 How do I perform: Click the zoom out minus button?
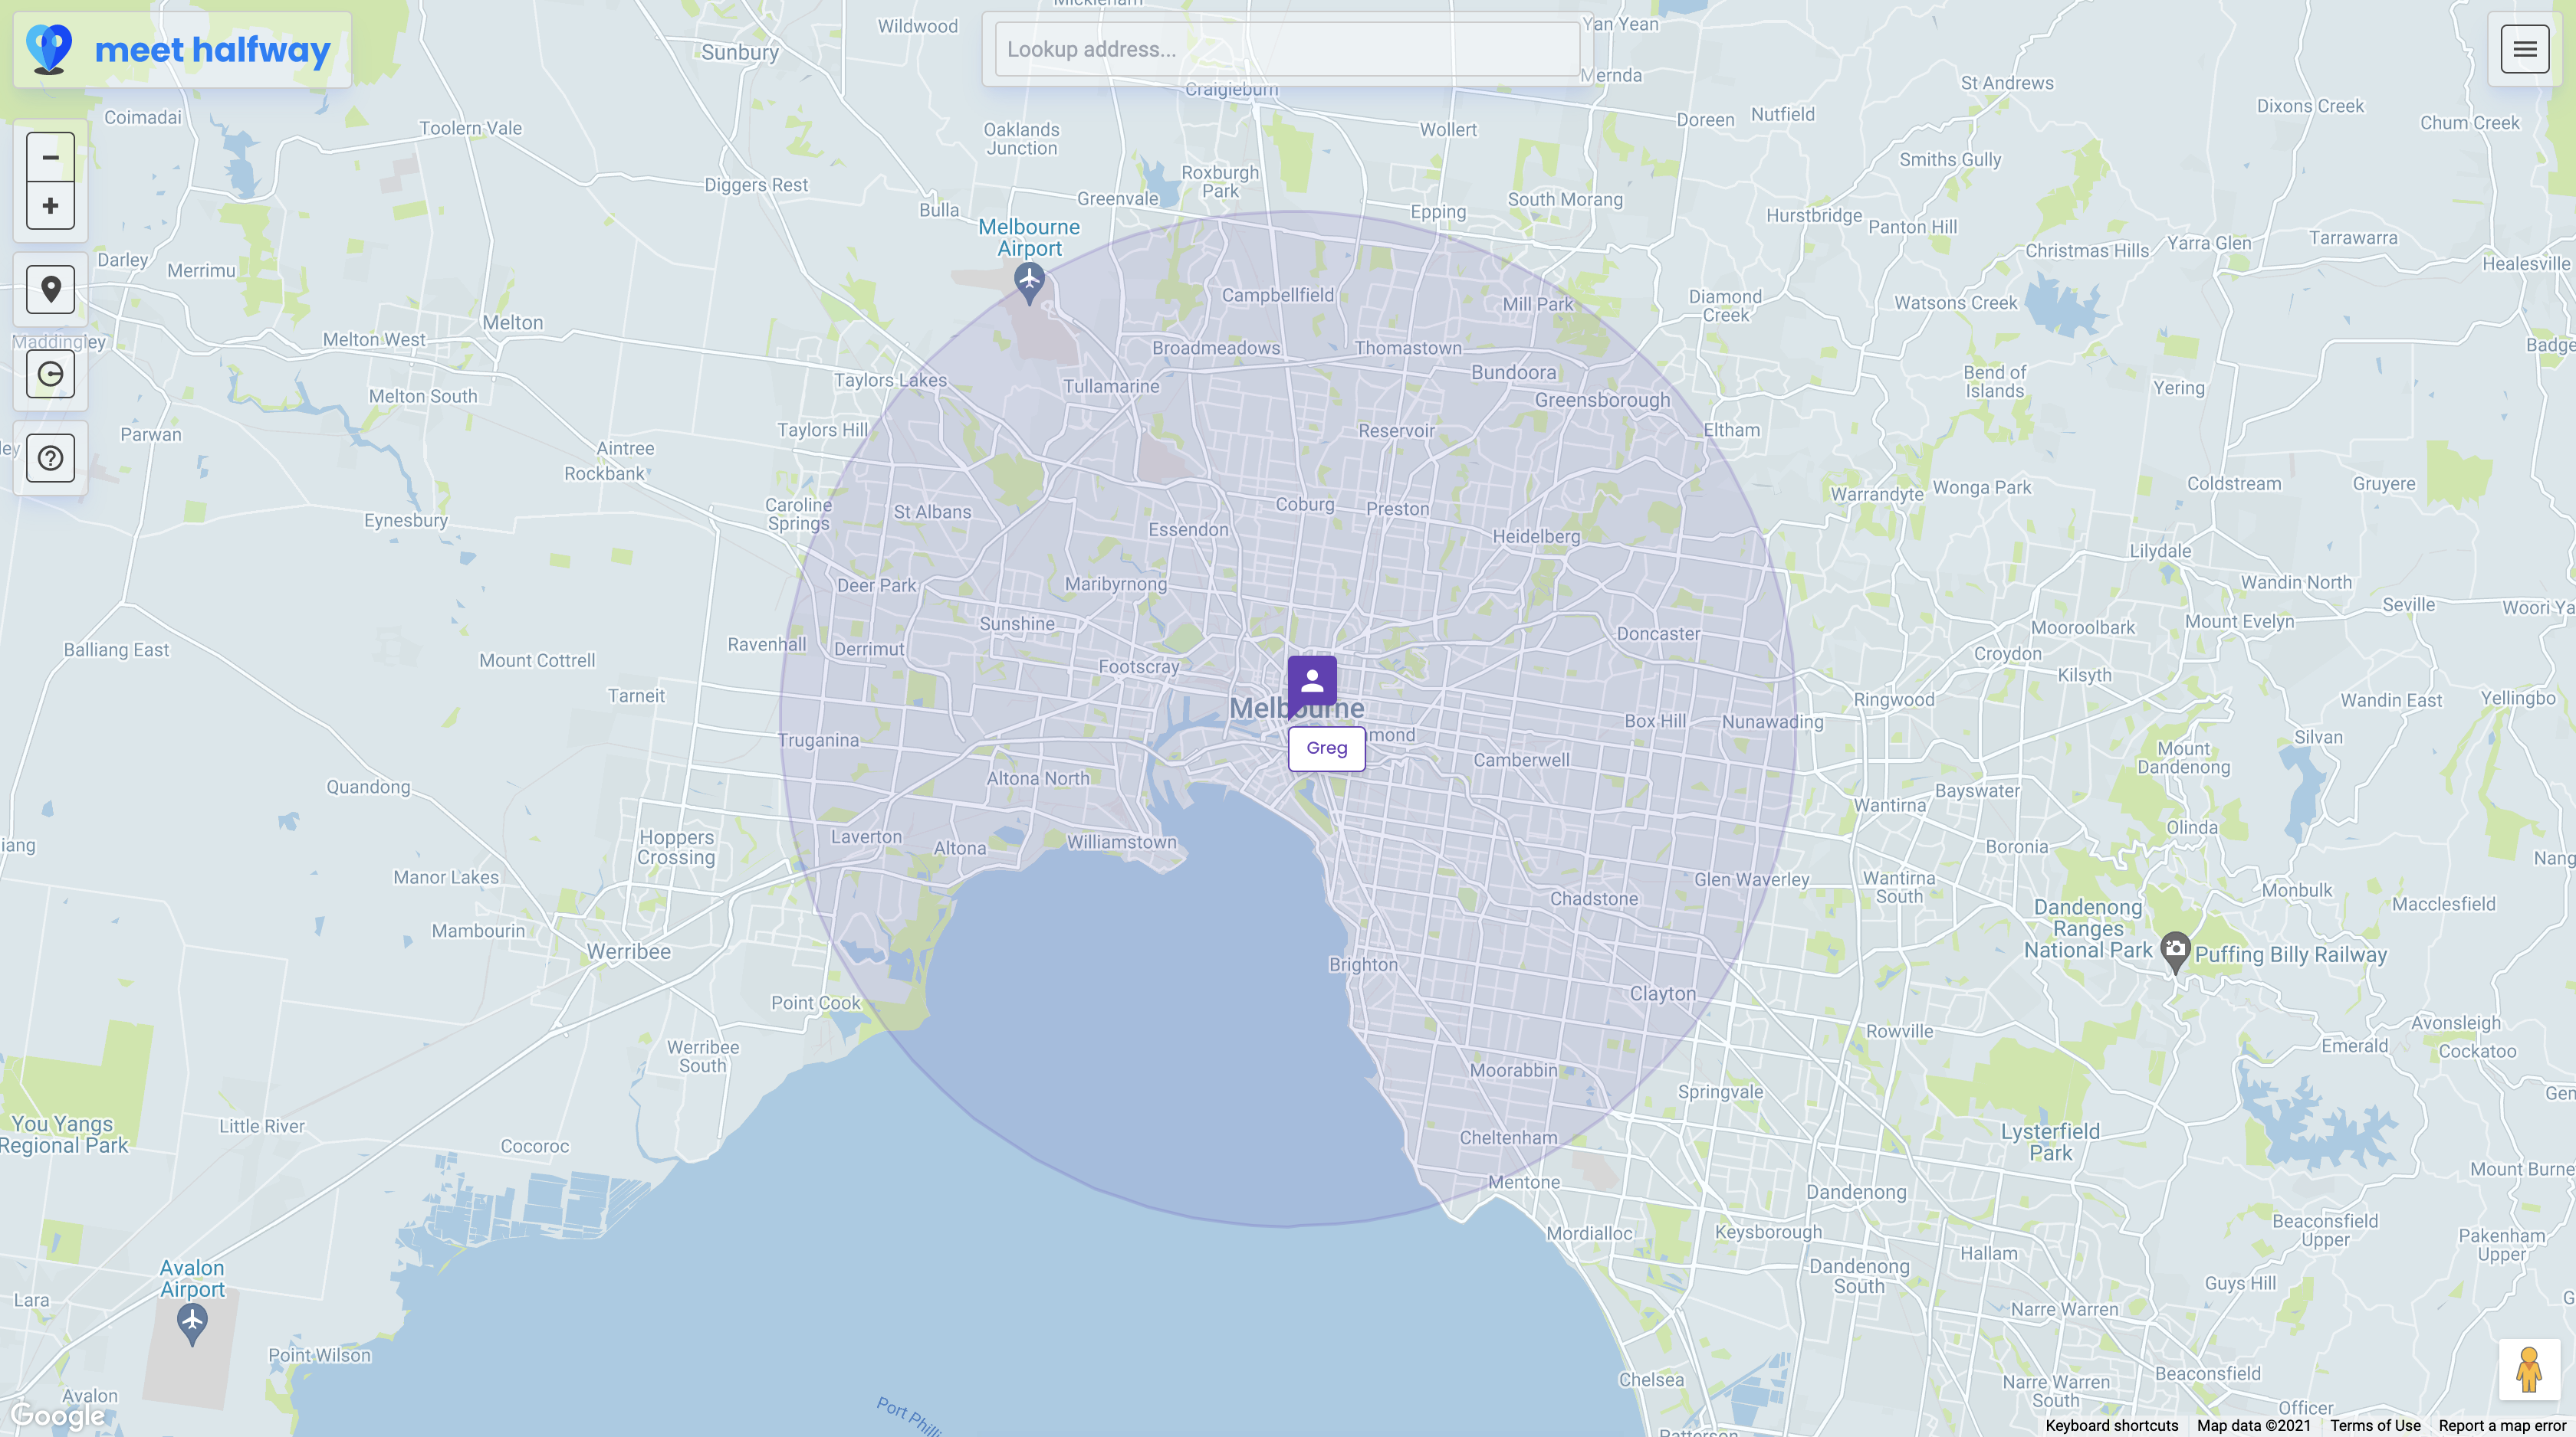pyautogui.click(x=50, y=157)
